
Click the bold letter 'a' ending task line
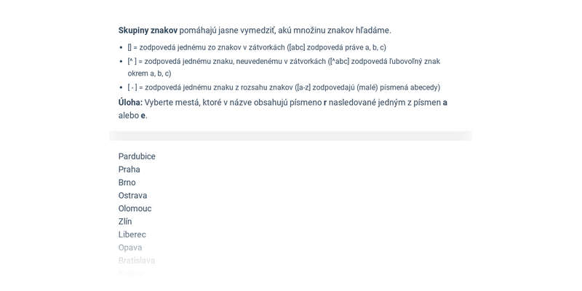tap(445, 103)
